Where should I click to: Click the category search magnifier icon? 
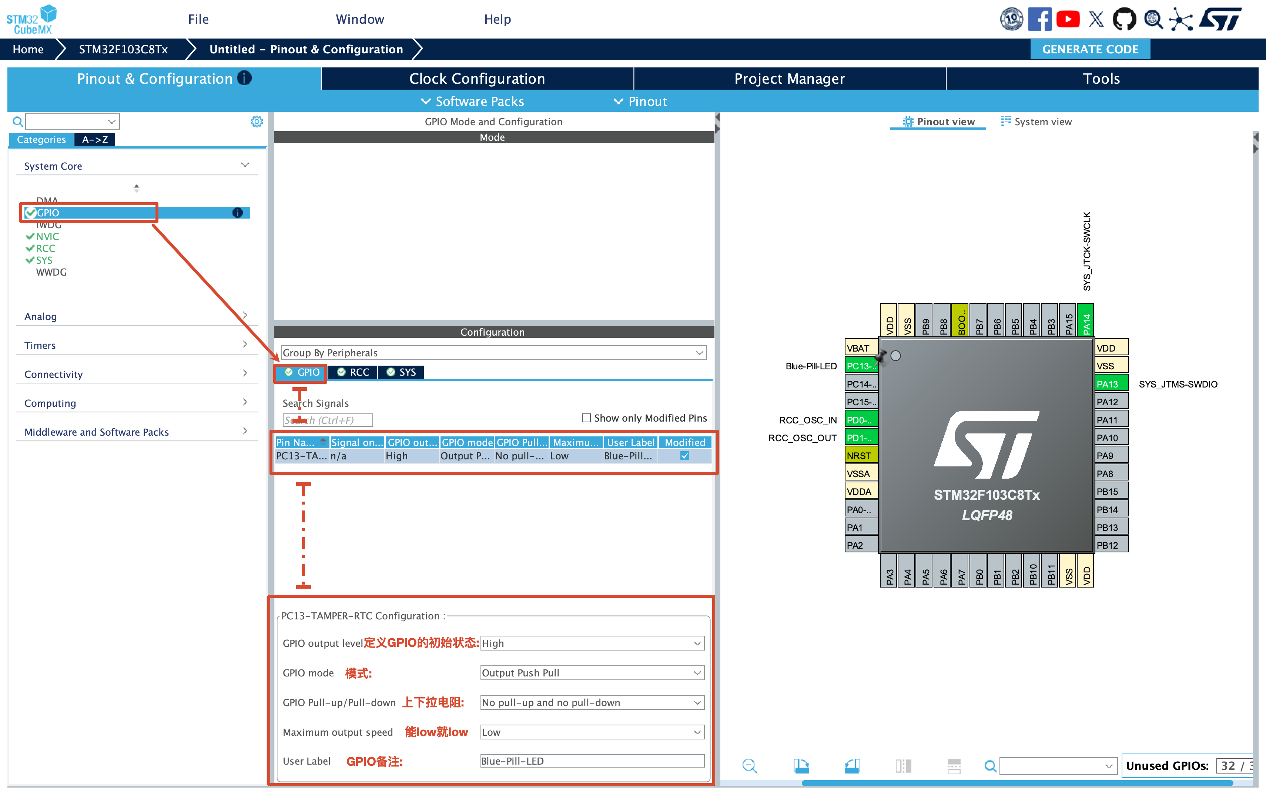(x=17, y=122)
